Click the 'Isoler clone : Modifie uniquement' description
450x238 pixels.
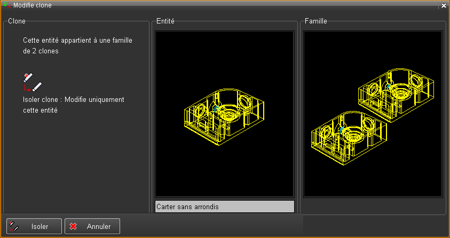click(74, 100)
